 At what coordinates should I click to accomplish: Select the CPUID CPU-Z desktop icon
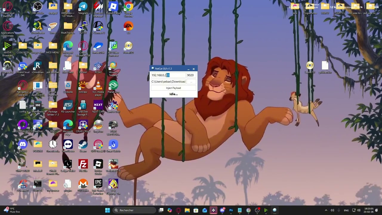coord(83,127)
